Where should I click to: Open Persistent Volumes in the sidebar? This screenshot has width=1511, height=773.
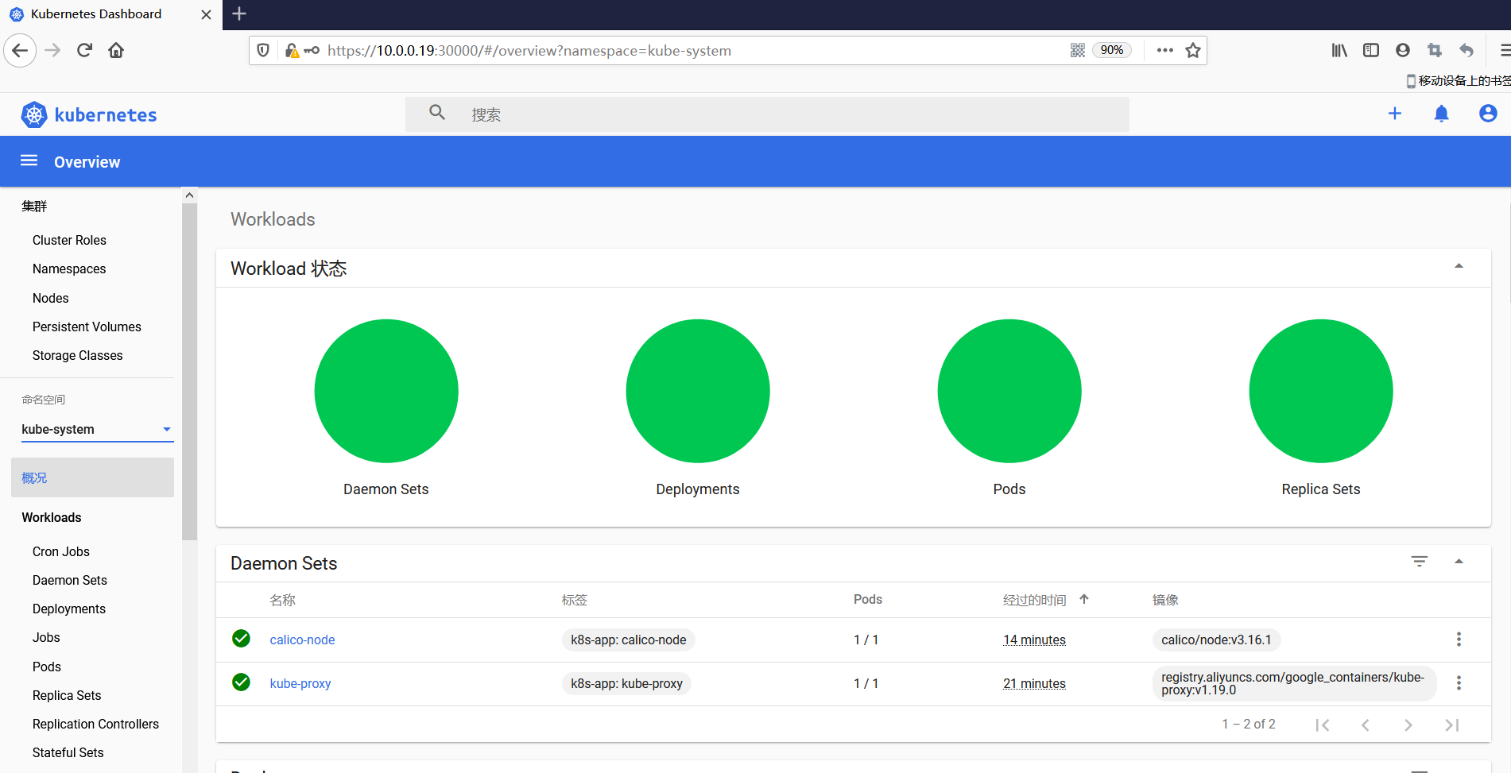tap(87, 327)
